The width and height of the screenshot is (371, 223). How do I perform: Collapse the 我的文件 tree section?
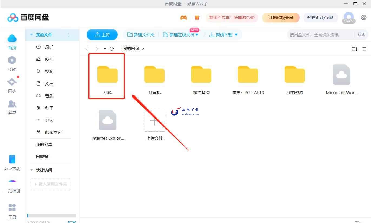tap(31, 35)
